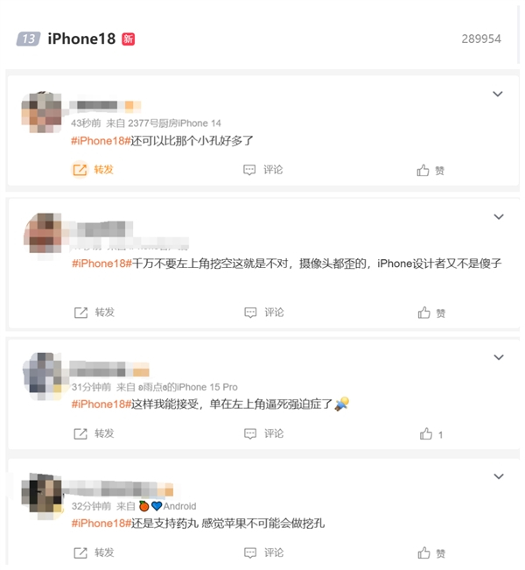Expand options chevron on the first post
This screenshot has height=570, width=525.
pyautogui.click(x=497, y=94)
